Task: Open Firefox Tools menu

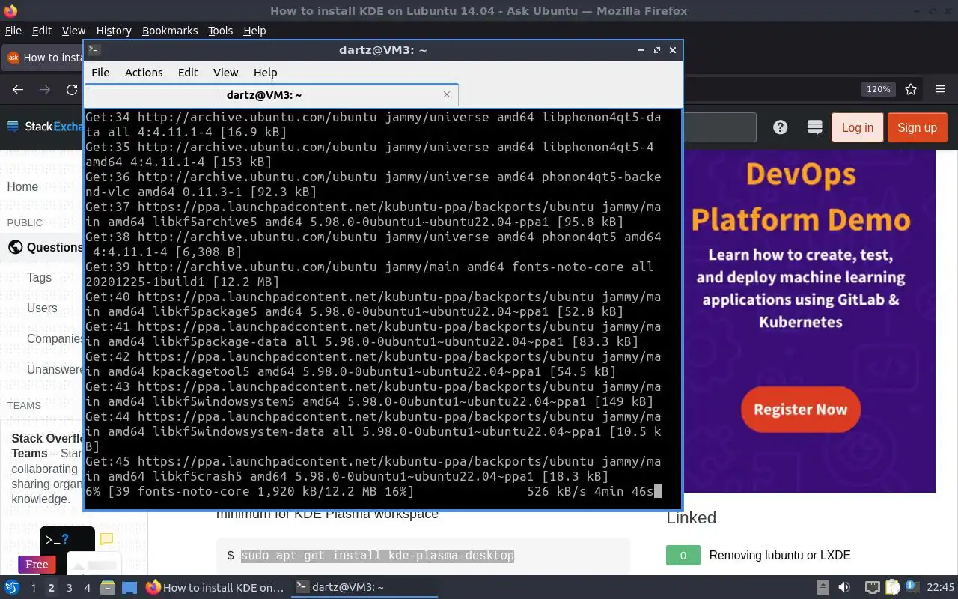Action: (x=220, y=31)
